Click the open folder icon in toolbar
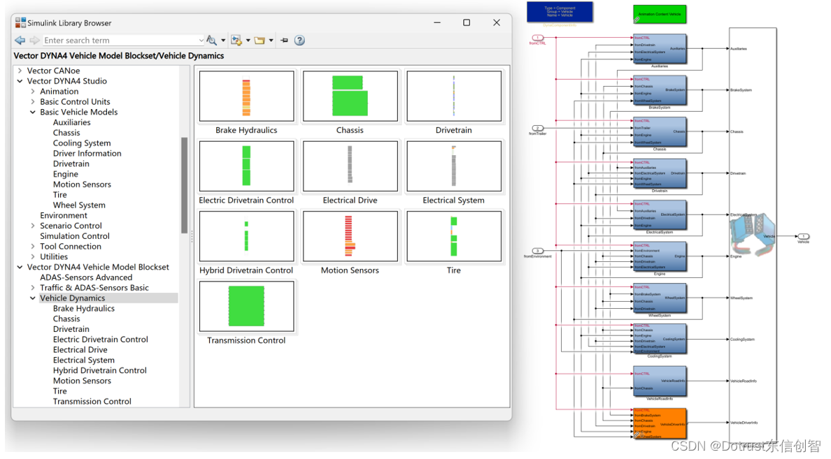The image size is (831, 459). point(260,41)
